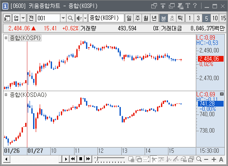The image size is (228, 166).
Task: Switch to 일 (daily) chart period
Action: tap(129, 18)
